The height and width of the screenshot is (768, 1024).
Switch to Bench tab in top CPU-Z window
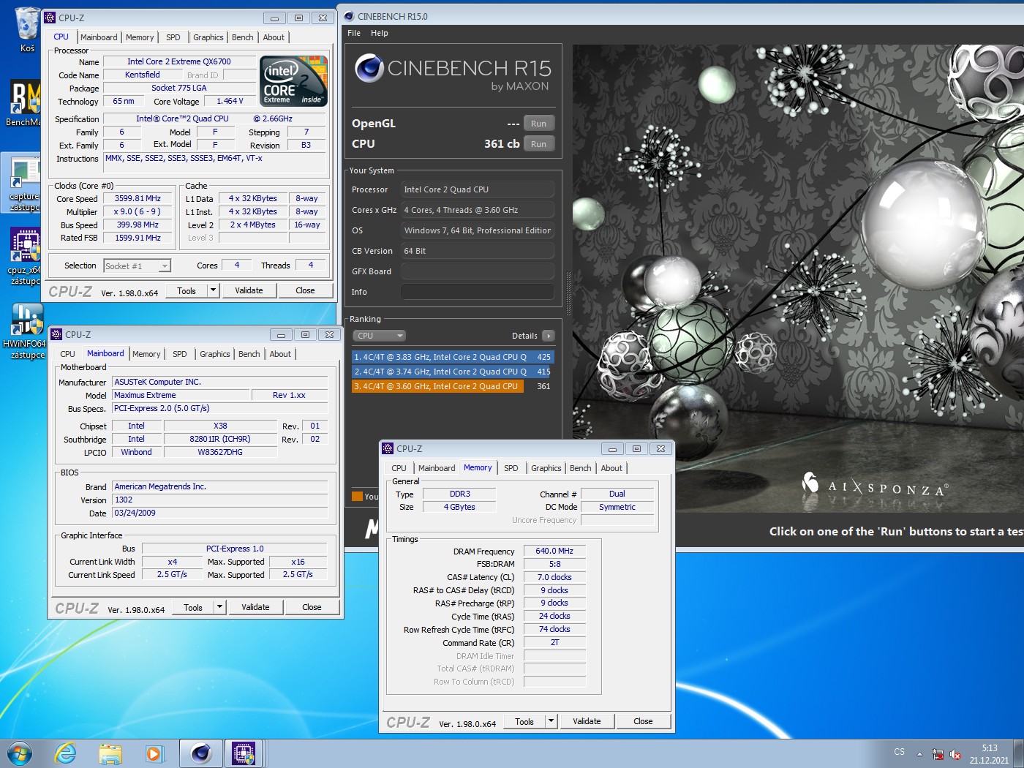(243, 37)
